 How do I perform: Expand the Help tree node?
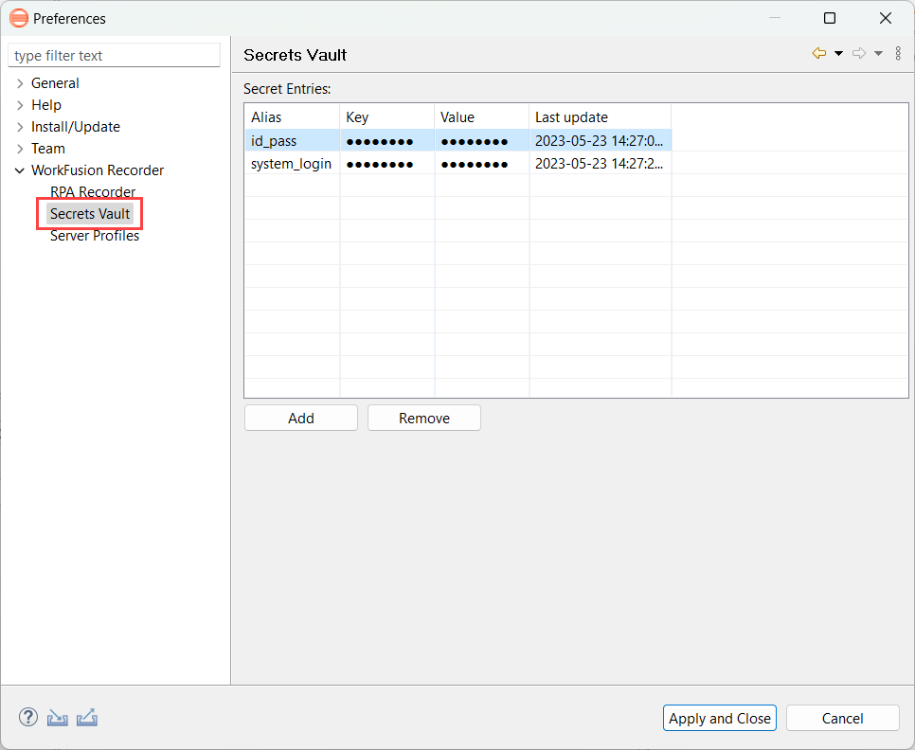pos(20,105)
